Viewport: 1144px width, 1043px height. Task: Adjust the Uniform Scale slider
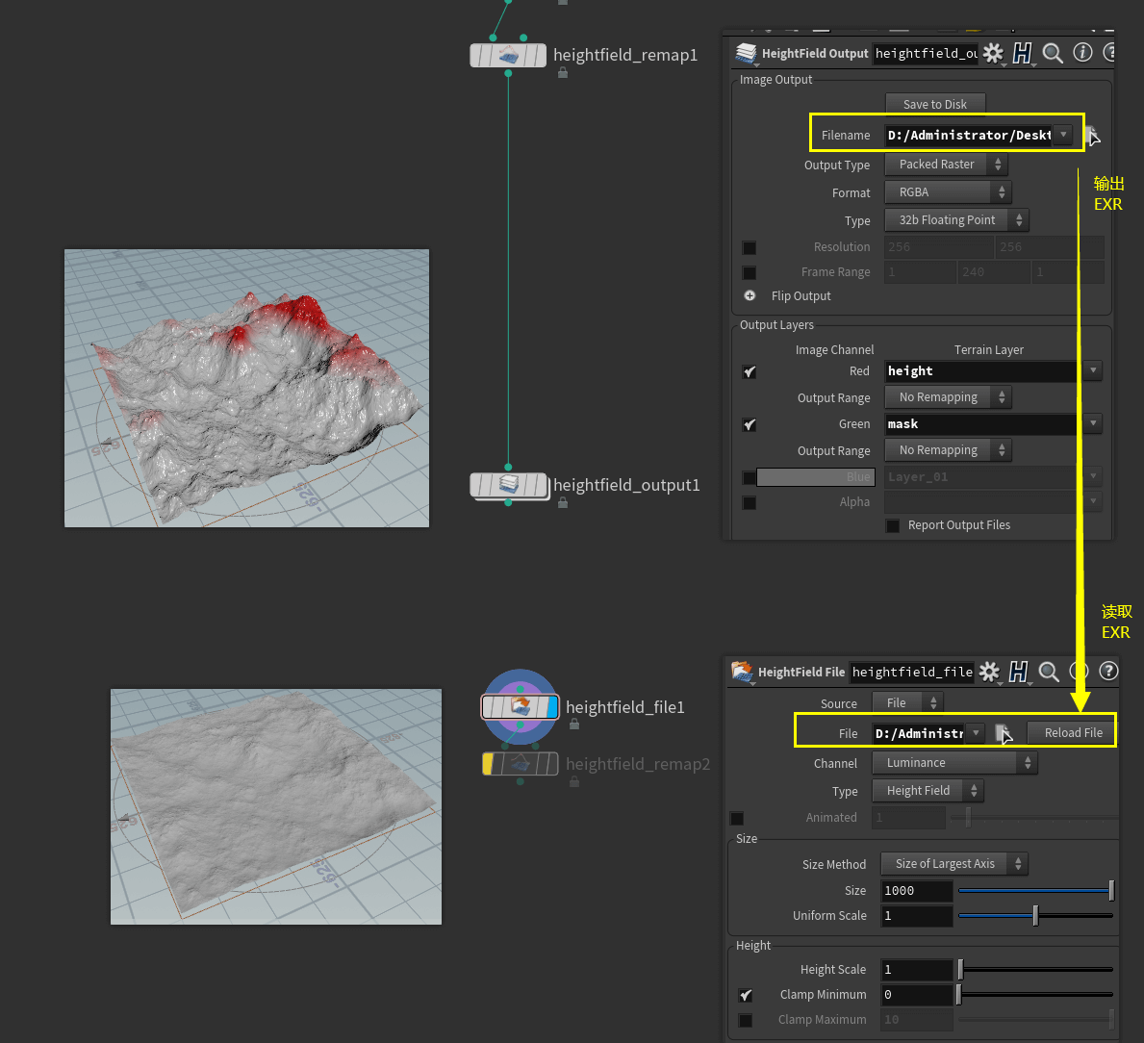pyautogui.click(x=1035, y=916)
